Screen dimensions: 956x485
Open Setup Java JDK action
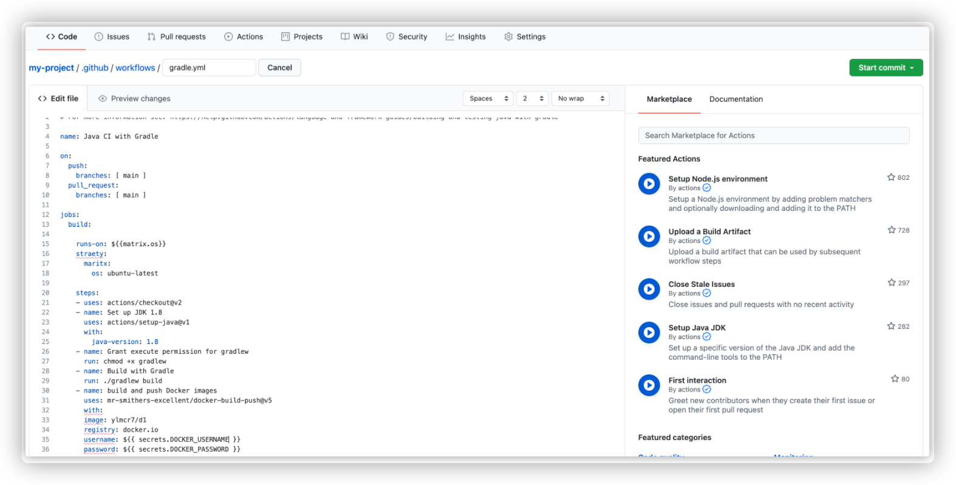coord(697,328)
